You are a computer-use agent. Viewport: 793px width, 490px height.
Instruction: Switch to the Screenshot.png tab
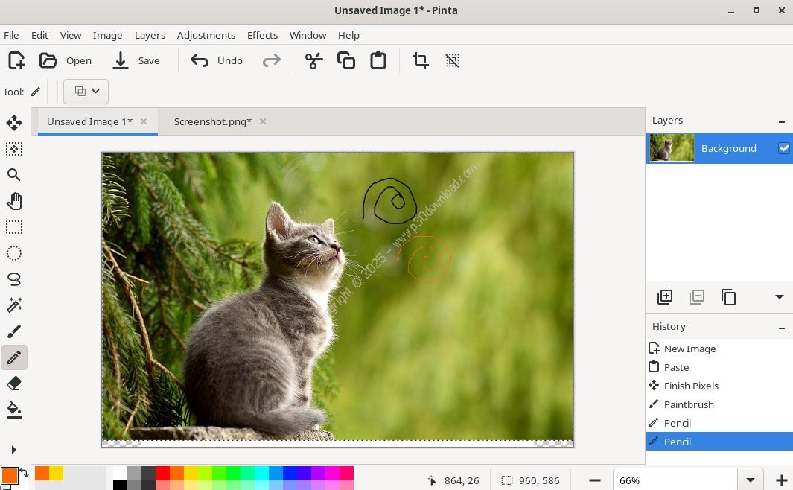(x=212, y=121)
